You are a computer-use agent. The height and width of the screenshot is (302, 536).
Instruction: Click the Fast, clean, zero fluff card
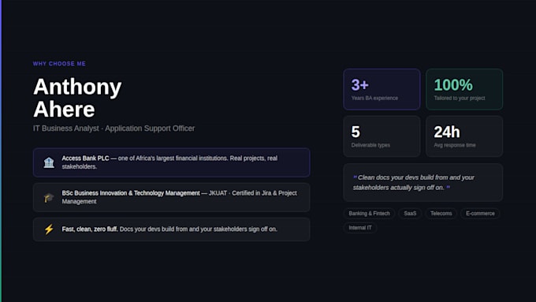[172, 229]
